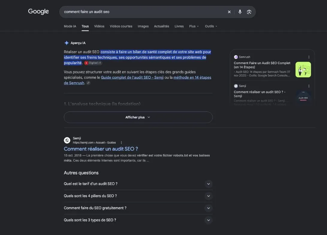Switch to the Images tab
The height and width of the screenshot is (235, 327).
click(x=143, y=26)
